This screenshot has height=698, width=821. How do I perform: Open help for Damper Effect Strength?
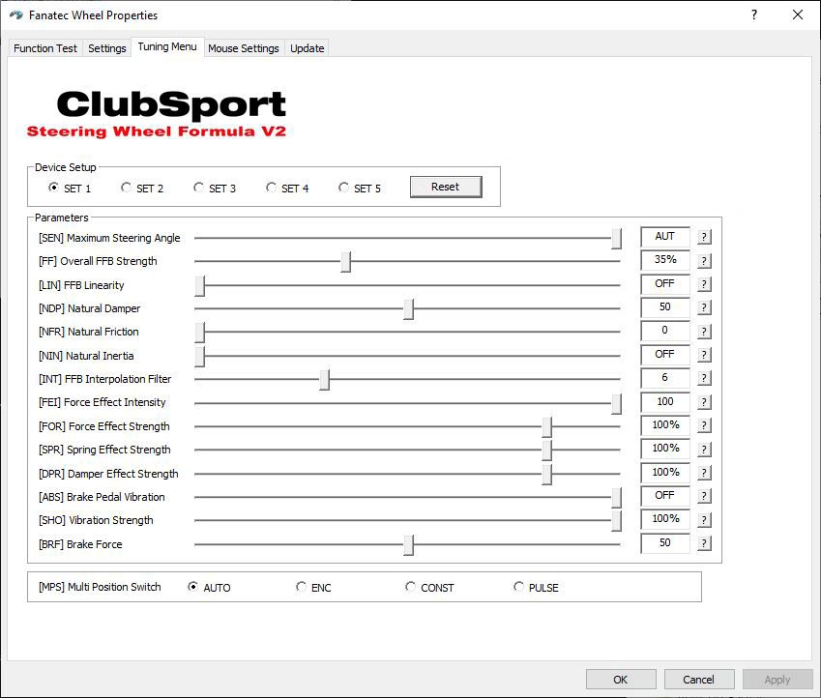click(704, 473)
